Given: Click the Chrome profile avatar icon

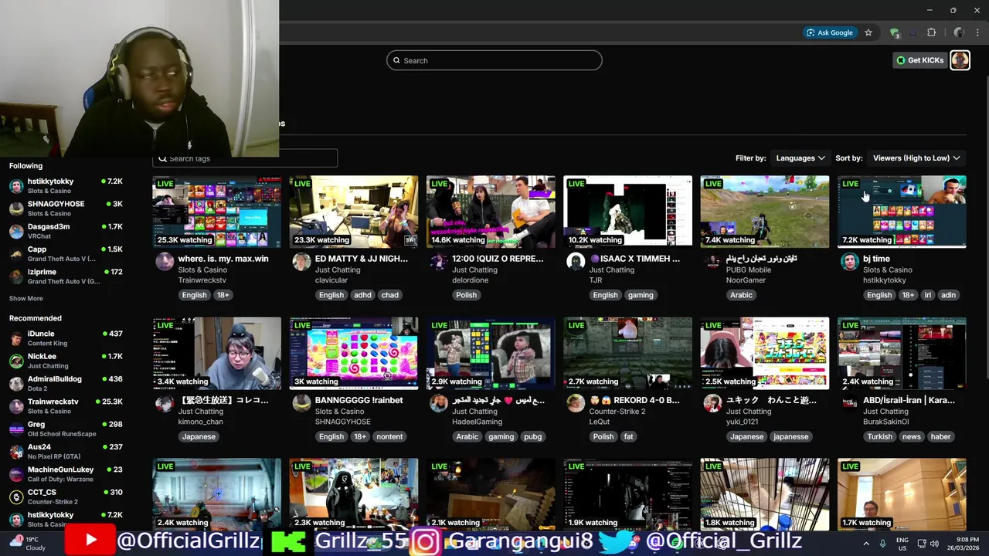Looking at the screenshot, I should 959,32.
